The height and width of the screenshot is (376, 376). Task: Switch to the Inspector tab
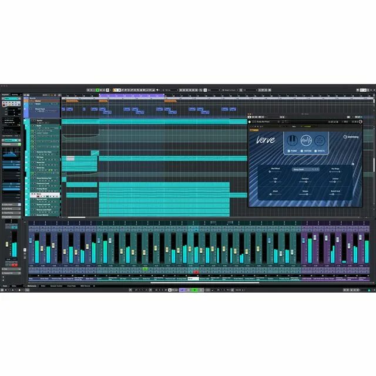[5, 95]
